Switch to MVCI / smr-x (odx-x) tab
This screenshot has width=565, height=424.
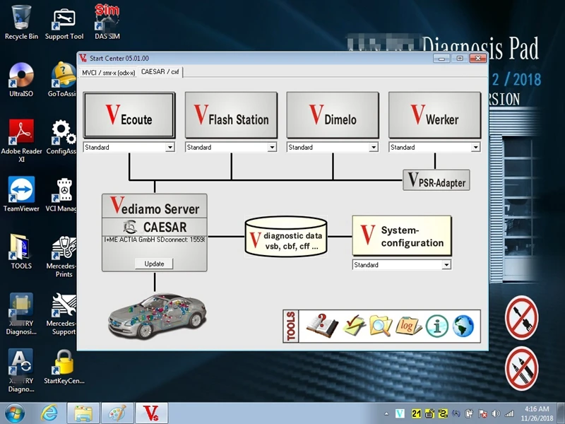108,73
